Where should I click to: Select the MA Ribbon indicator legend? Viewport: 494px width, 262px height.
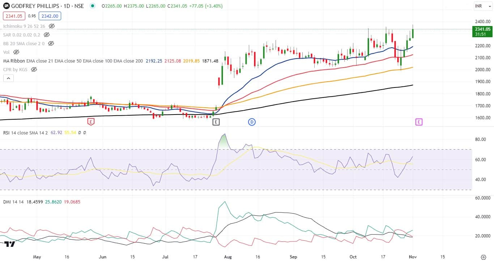73,61
